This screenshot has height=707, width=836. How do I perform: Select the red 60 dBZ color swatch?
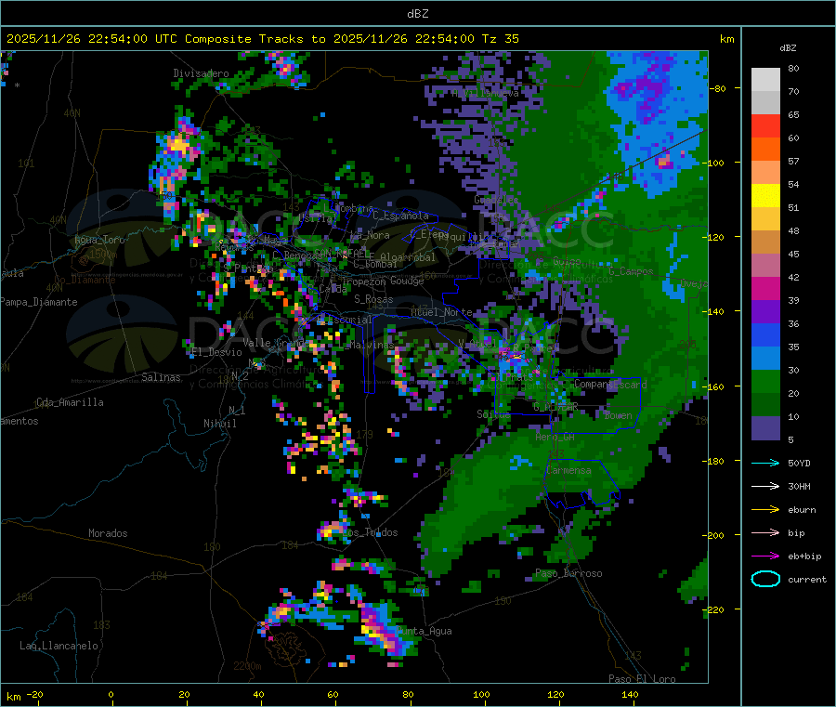click(765, 125)
